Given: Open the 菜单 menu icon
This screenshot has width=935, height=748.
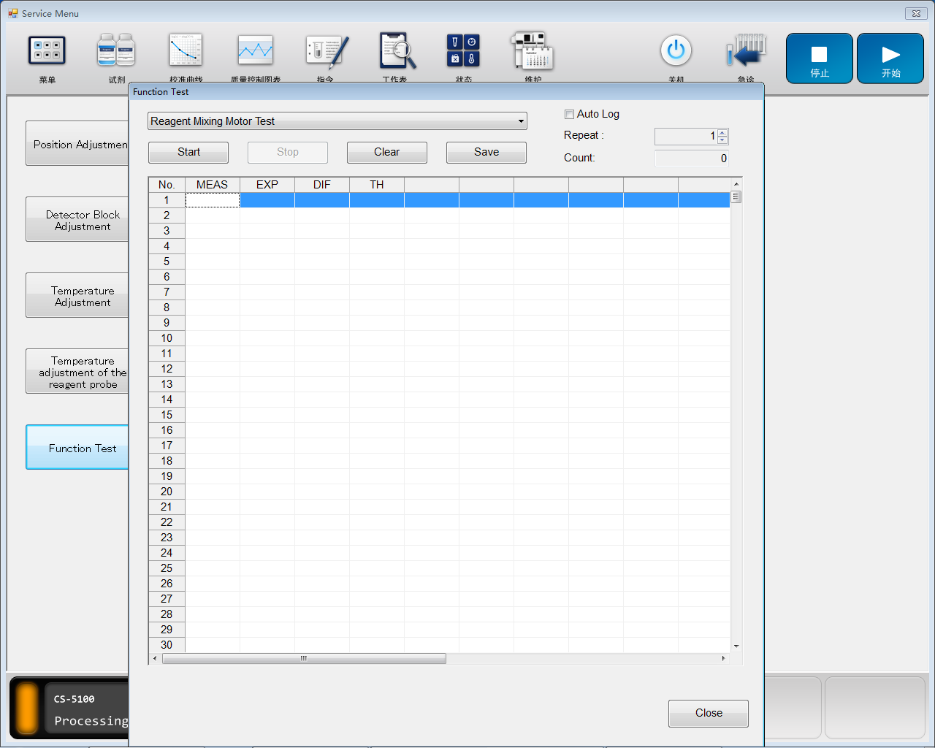Looking at the screenshot, I should point(47,51).
